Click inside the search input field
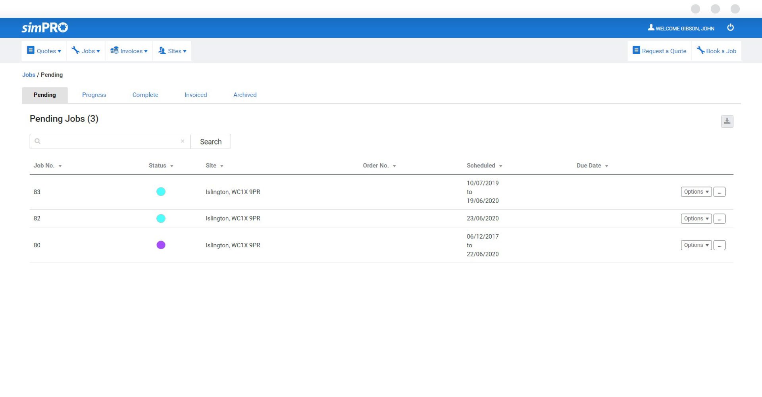The height and width of the screenshot is (397, 762). (x=107, y=141)
